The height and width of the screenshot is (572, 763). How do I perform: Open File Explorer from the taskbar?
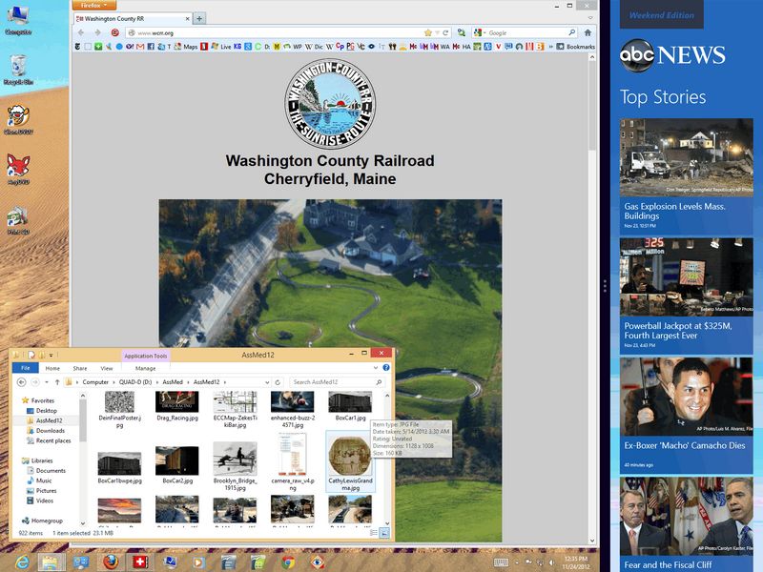click(x=52, y=562)
